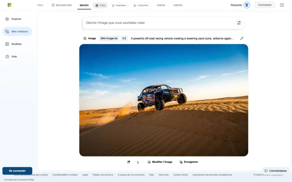Screen dimensions: 292x182
Task: Open la protection des données européennes link
Action: (212, 175)
